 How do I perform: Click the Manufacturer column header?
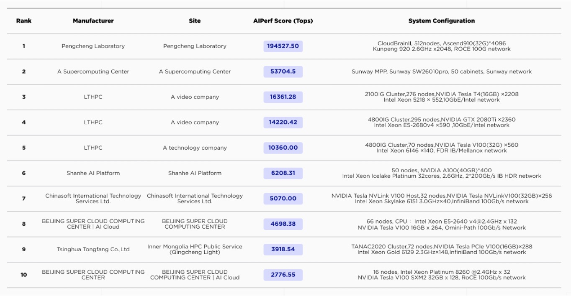coord(93,21)
